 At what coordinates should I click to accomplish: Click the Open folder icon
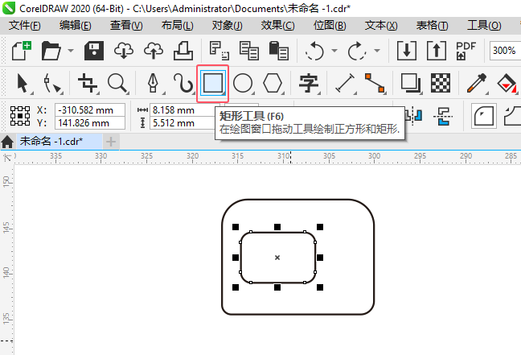(x=51, y=51)
